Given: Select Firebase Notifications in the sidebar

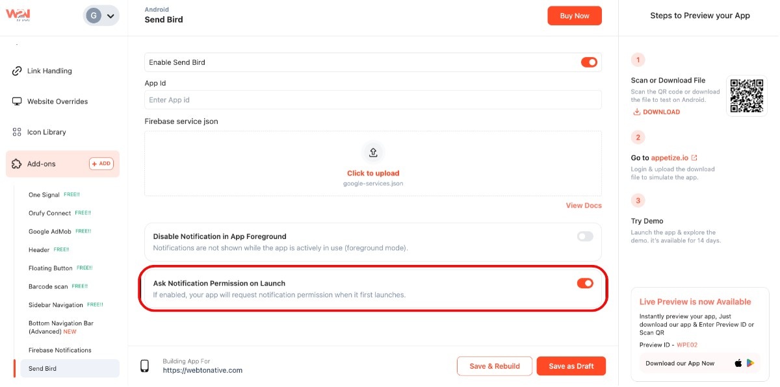Looking at the screenshot, I should point(60,350).
